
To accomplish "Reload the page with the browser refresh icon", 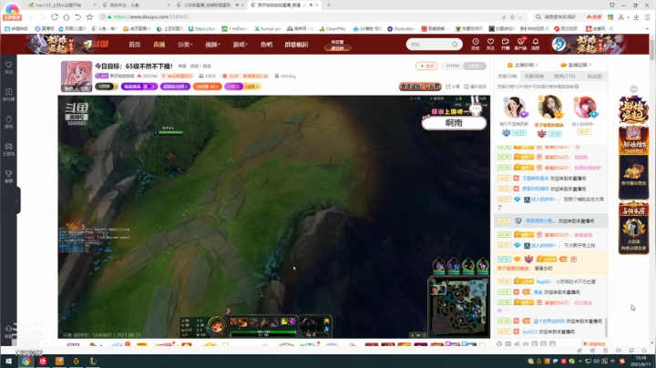I will (x=55, y=17).
